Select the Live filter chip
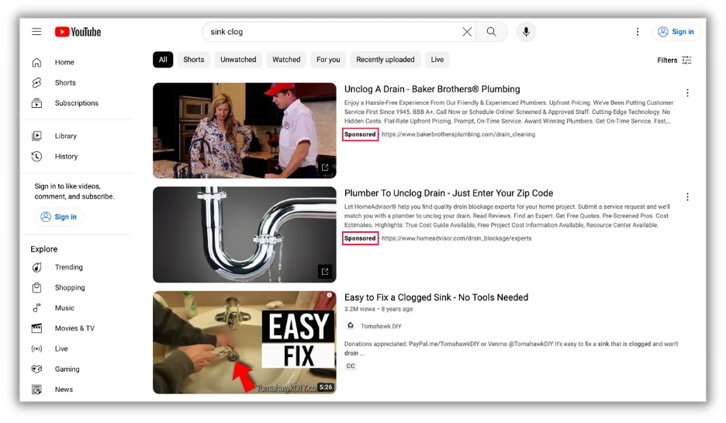 tap(437, 59)
